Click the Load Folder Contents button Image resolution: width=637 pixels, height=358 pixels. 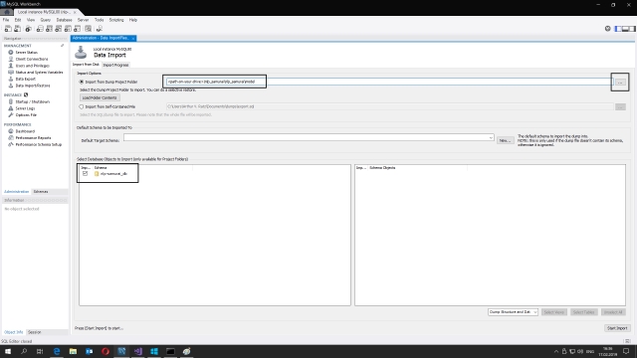(x=100, y=97)
